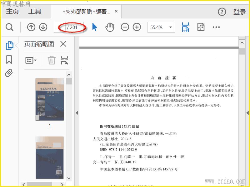Click thumbnail panel scroll right arrow

(x=62, y=185)
